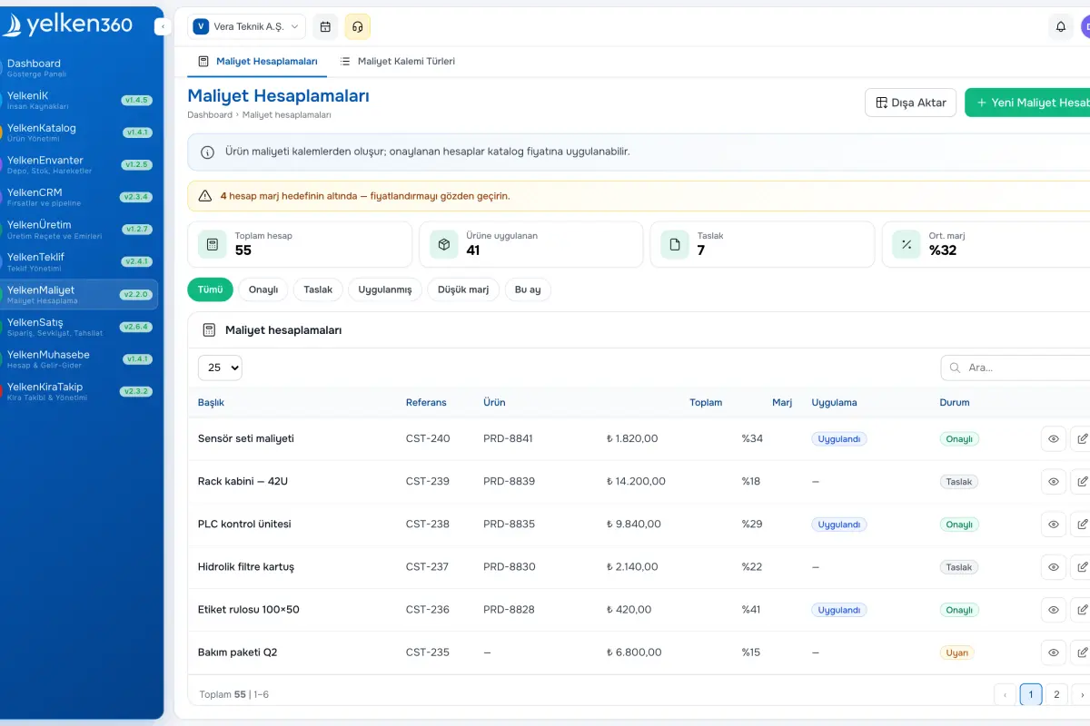View Hidrolik filtre kartuş with eye icon
Image resolution: width=1090 pixels, height=726 pixels.
pyautogui.click(x=1054, y=566)
